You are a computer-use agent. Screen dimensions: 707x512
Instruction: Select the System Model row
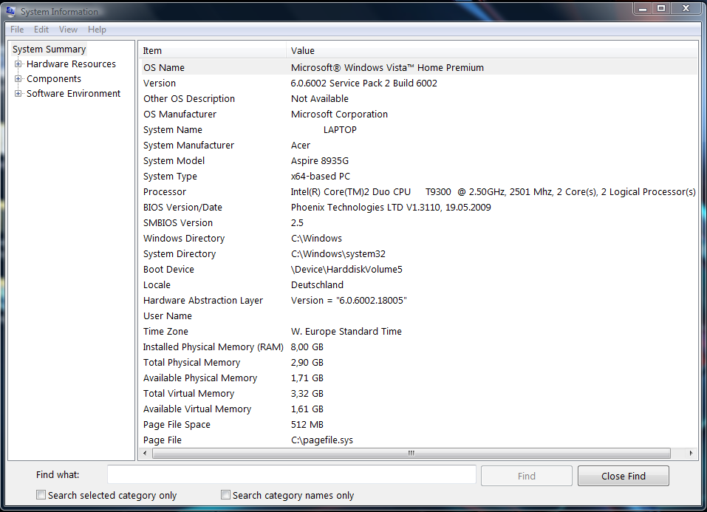pos(418,160)
